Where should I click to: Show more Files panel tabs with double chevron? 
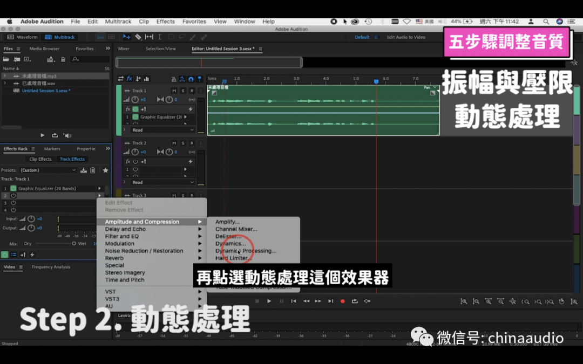[x=108, y=49]
